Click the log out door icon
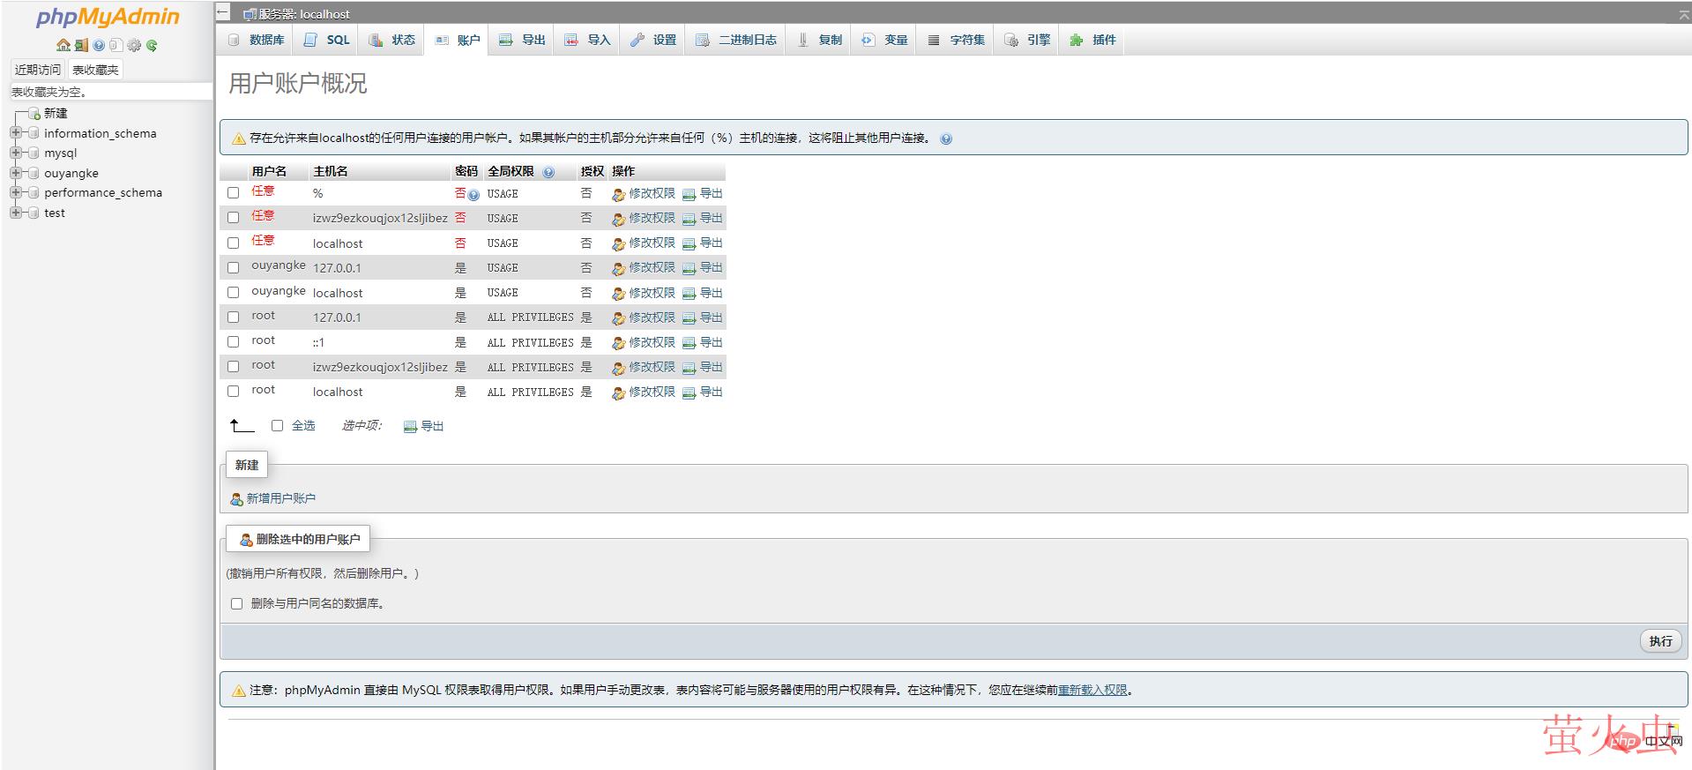 pos(81,45)
